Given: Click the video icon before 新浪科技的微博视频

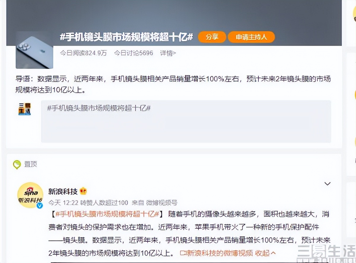Looking at the screenshot, I should pyautogui.click(x=182, y=252).
